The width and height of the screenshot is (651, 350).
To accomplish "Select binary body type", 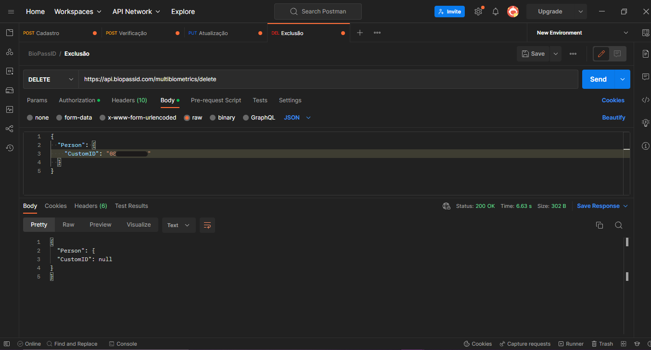I will pos(213,118).
